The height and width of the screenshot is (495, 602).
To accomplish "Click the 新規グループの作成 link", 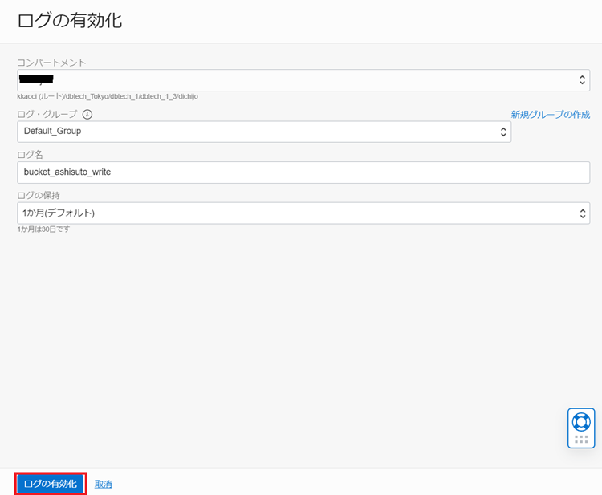I will [x=551, y=115].
